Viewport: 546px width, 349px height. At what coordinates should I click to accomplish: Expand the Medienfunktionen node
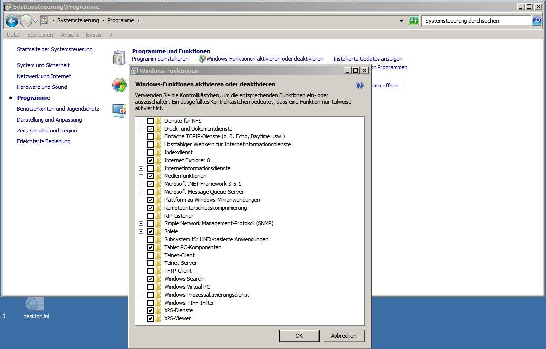141,176
